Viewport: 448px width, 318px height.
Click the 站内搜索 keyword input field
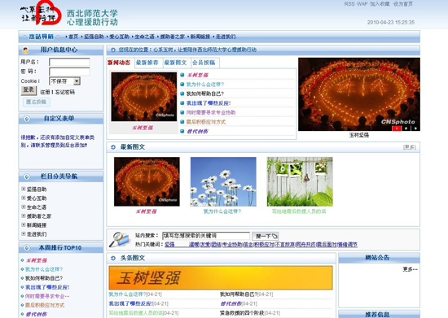tap(206, 236)
